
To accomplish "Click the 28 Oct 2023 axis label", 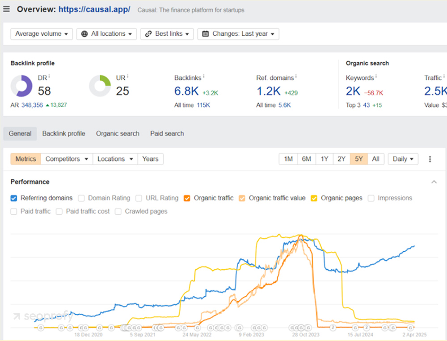I will pos(306,335).
